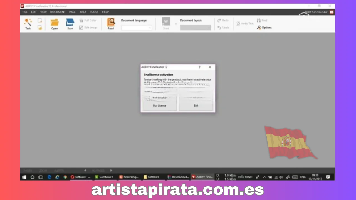This screenshot has height=200, width=356.
Task: Click the taskbar clock showing 09:38
Action: point(315,177)
